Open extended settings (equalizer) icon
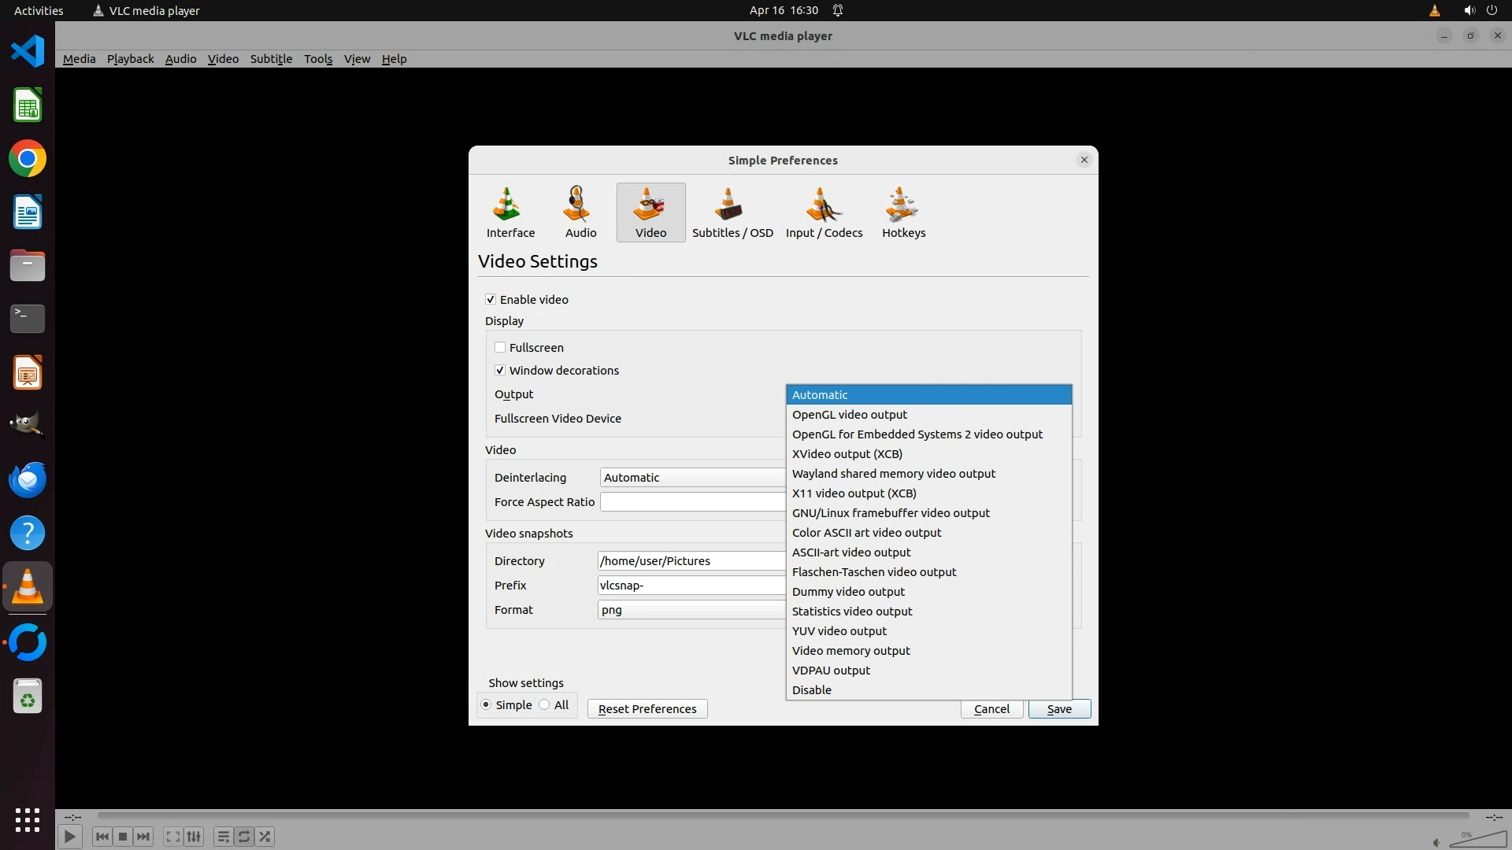The height and width of the screenshot is (850, 1512). tap(195, 837)
